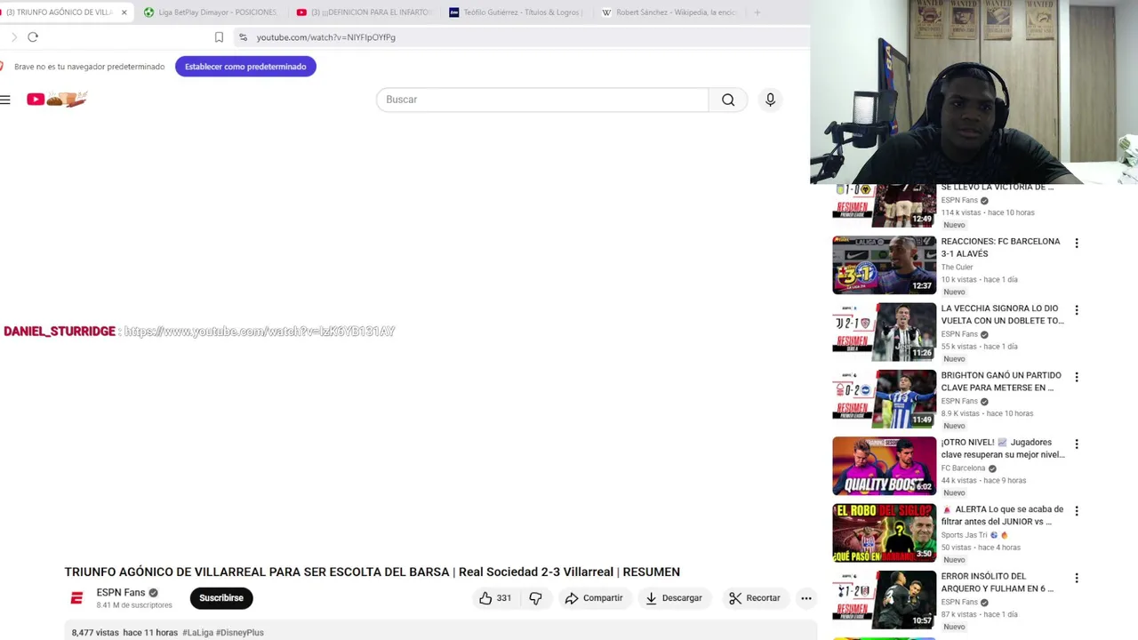1138x640 pixels.
Task: Open Sports Jas Tri channel name
Action: pos(964,535)
